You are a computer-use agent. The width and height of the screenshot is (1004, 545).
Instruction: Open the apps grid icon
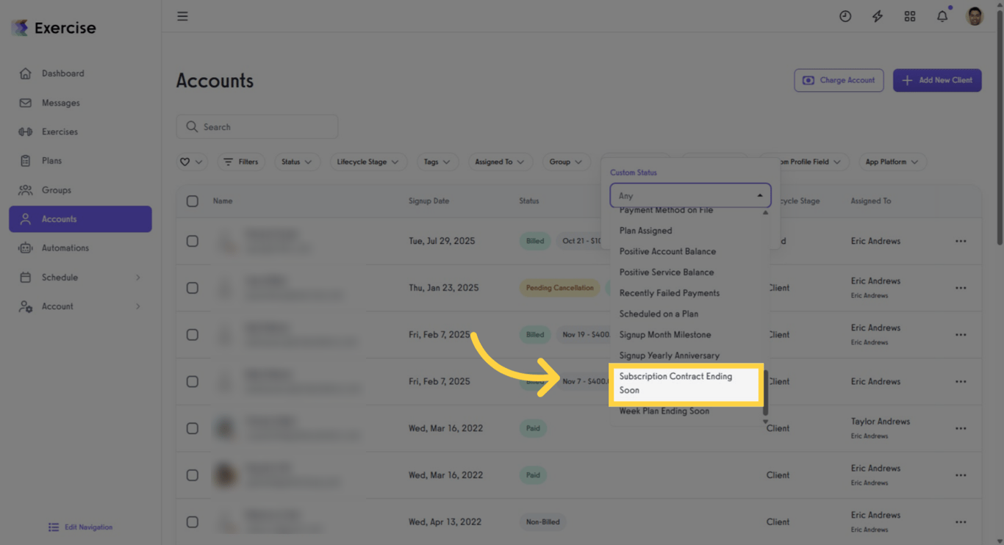[910, 16]
